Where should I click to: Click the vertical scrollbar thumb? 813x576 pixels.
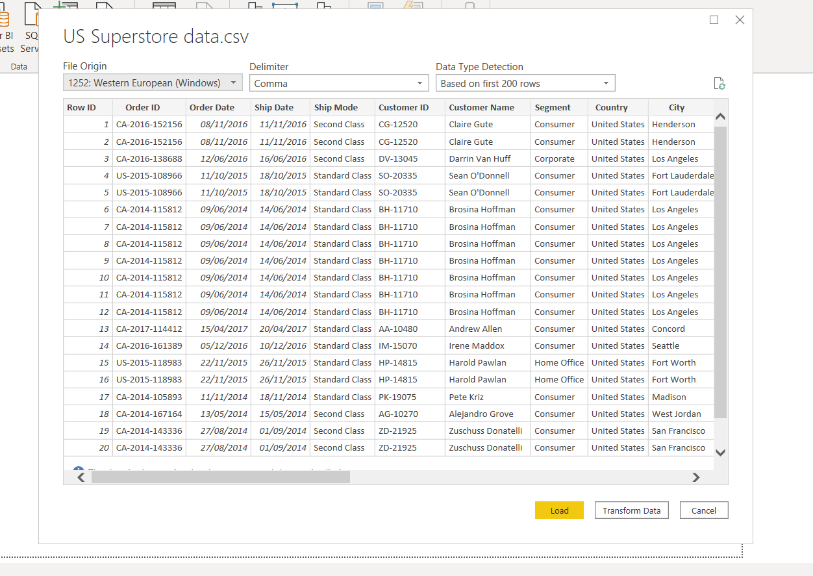click(x=719, y=272)
